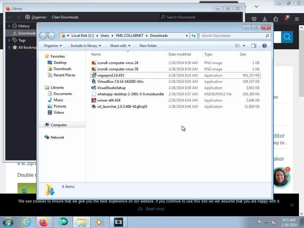Image resolution: width=304 pixels, height=228 pixels.
Task: Click Clear Downloads in Library window
Action: 65,17
